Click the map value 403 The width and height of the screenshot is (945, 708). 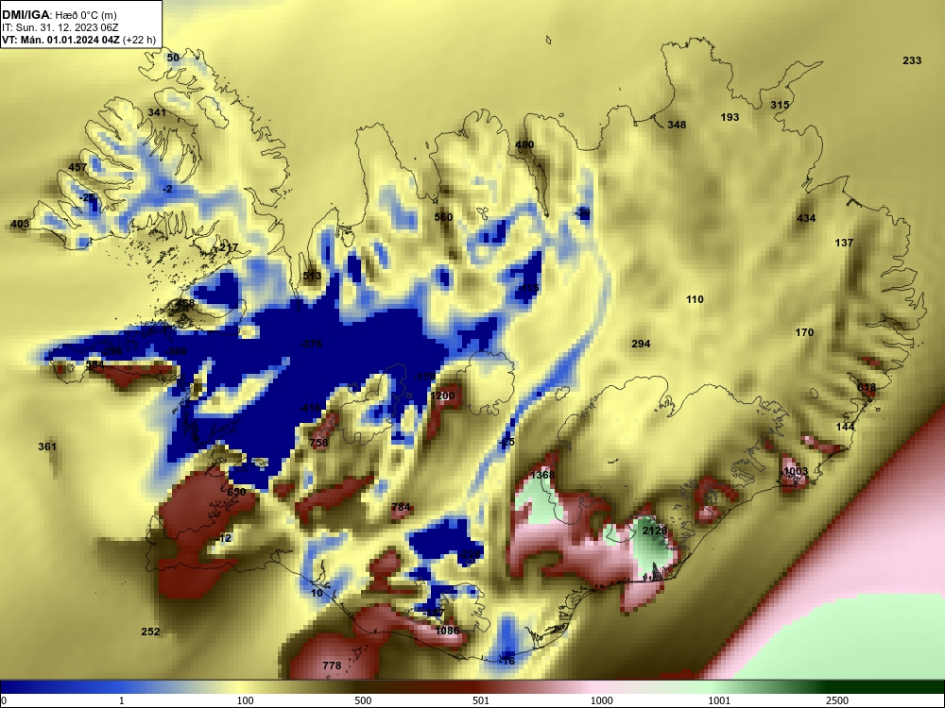20,224
